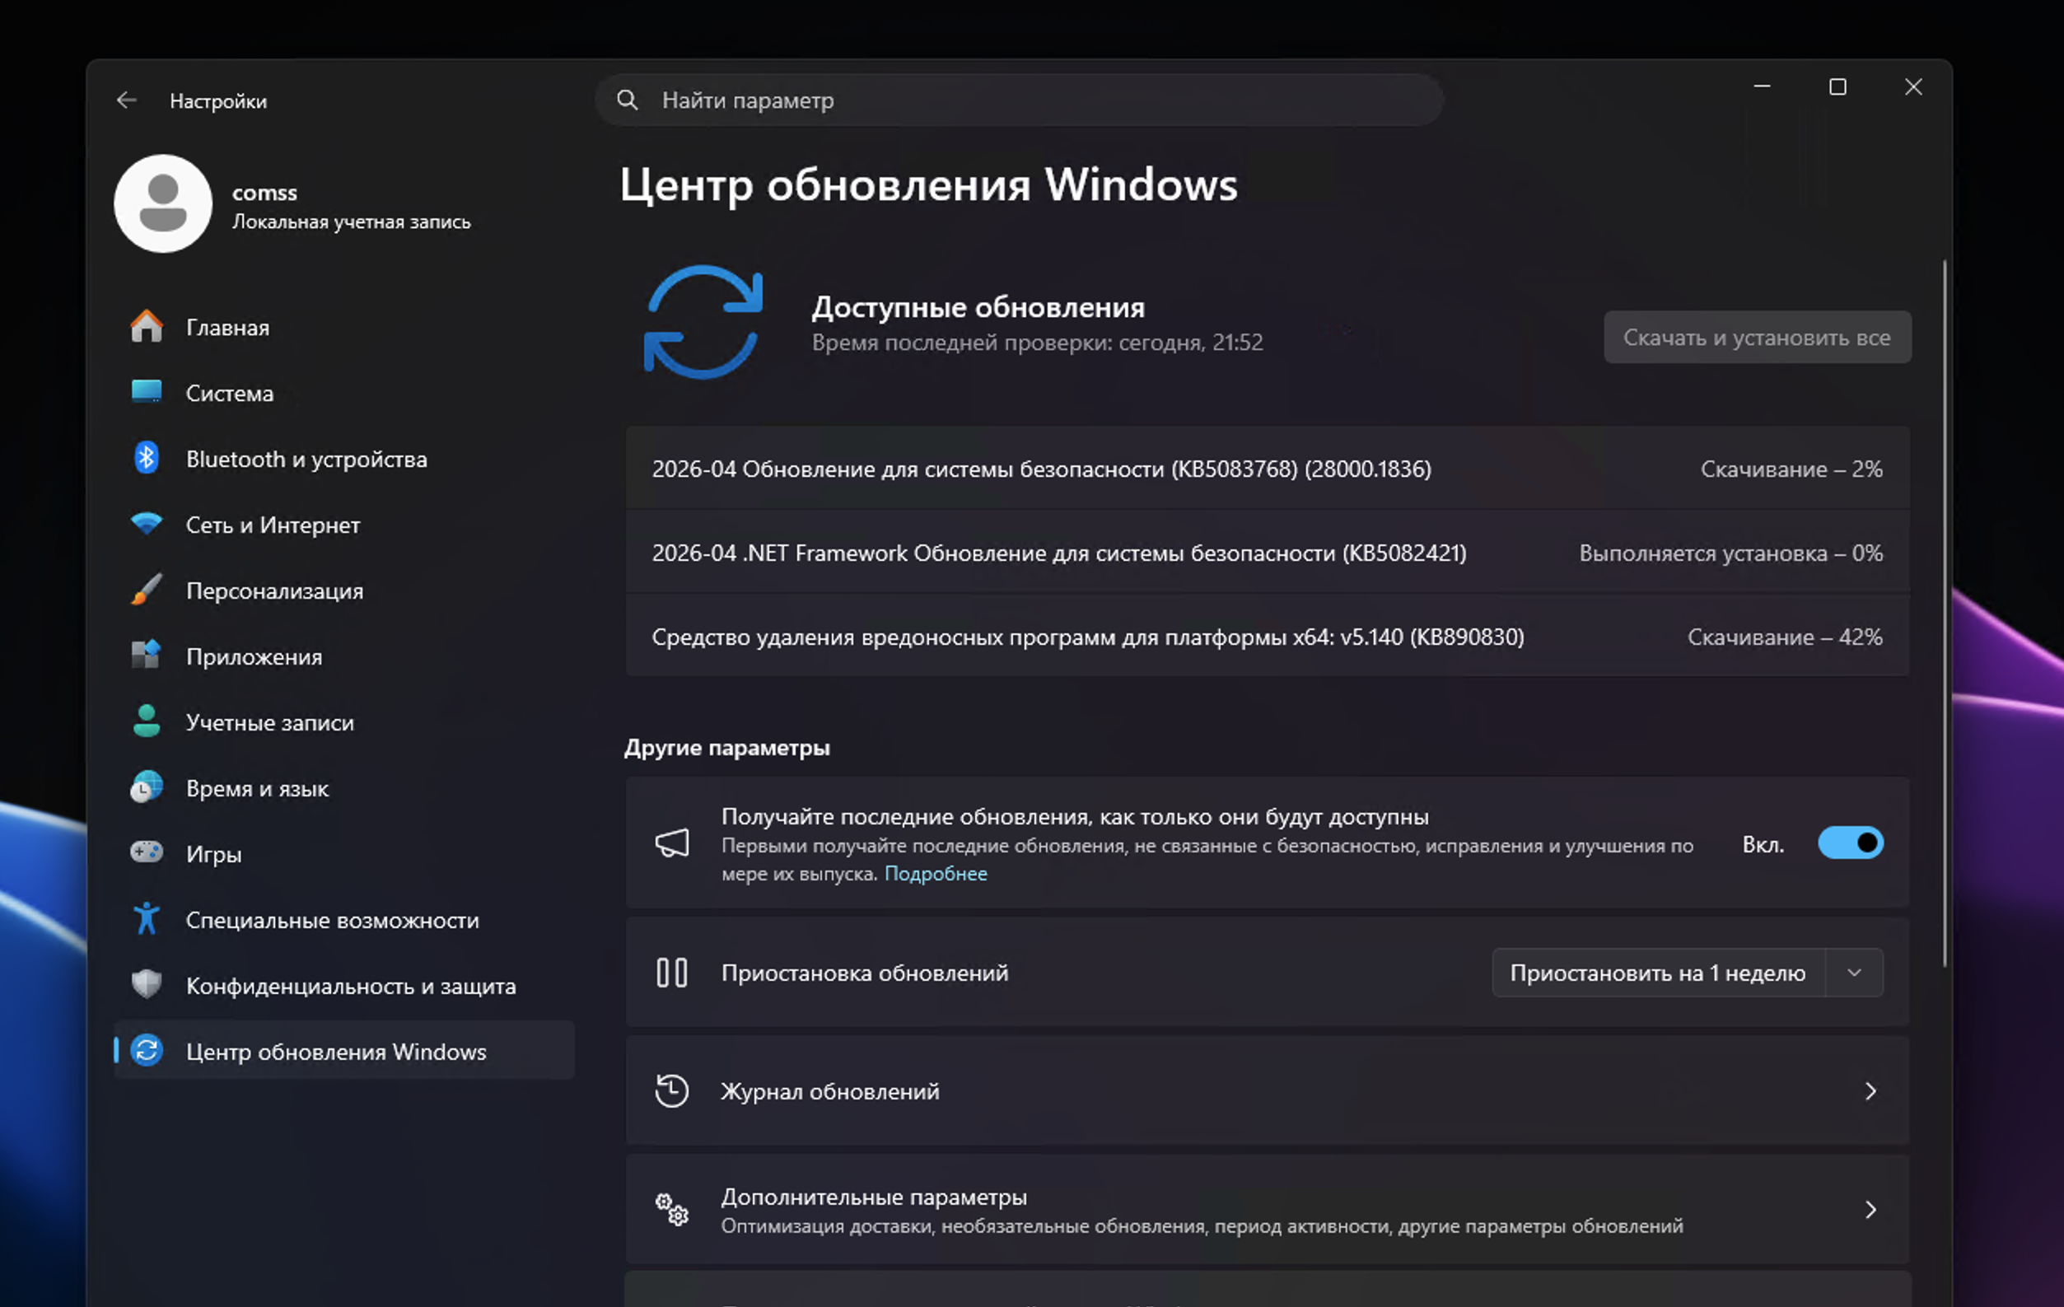Click the Wi-Fi network sidebar icon
2064x1307 pixels.
point(147,524)
